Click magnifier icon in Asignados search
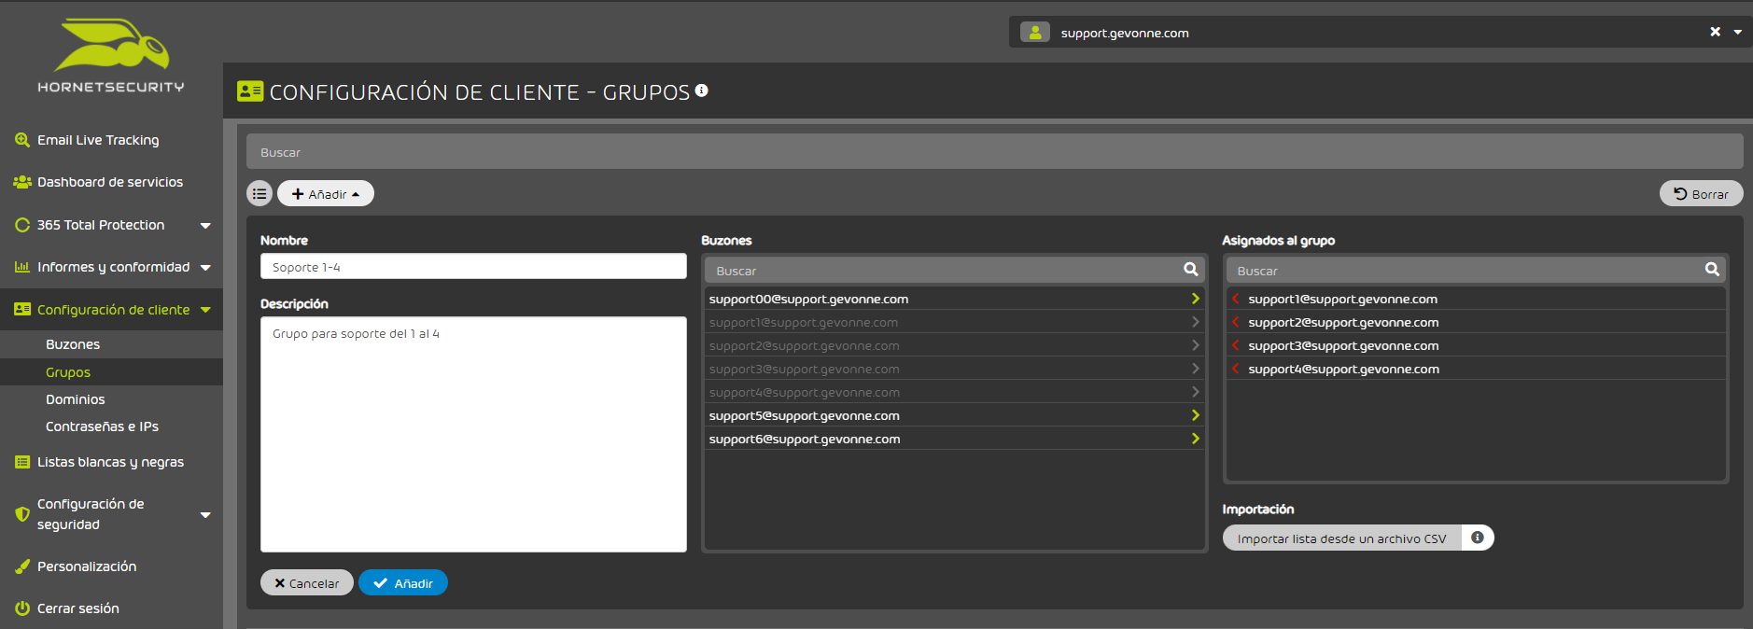The image size is (1753, 629). [x=1712, y=270]
